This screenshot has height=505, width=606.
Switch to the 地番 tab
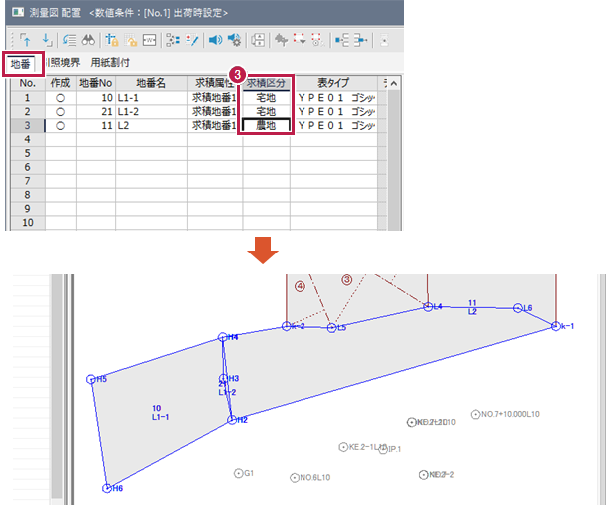coord(21,64)
